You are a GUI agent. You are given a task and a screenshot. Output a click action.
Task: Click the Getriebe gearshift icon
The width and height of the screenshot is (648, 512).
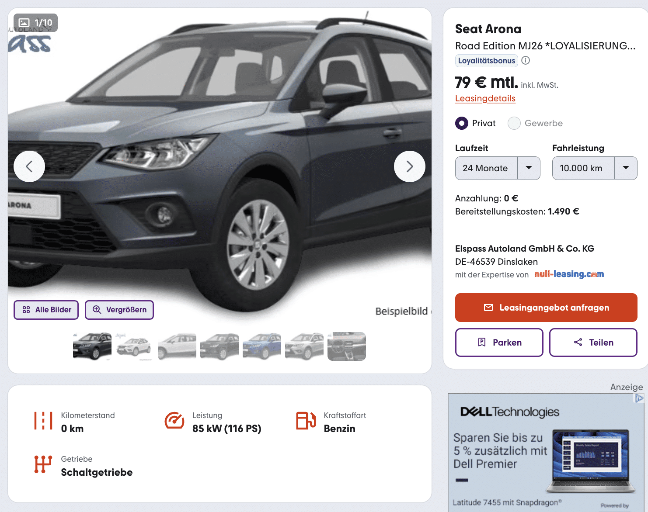[43, 464]
